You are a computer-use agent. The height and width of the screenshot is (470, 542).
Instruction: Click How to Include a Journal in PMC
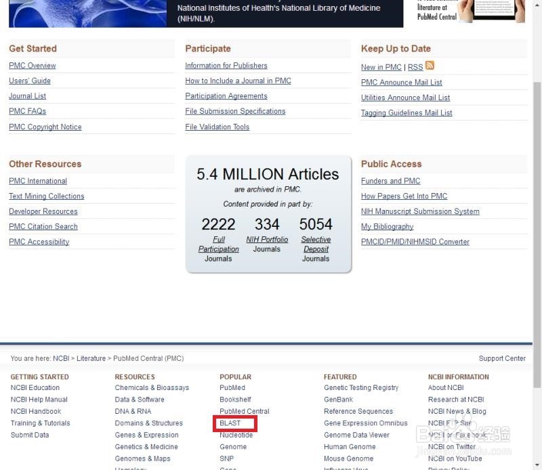[x=238, y=81]
